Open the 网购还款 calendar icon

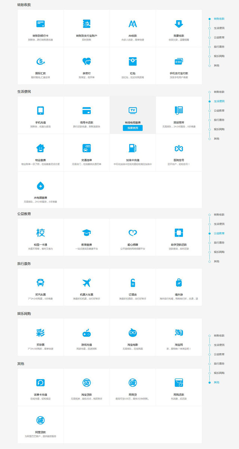click(179, 382)
